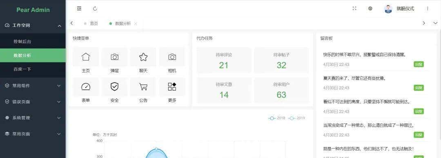This screenshot has height=158, width=441.
Task: Open the tab options dropdown chevron
Action: [435, 23]
